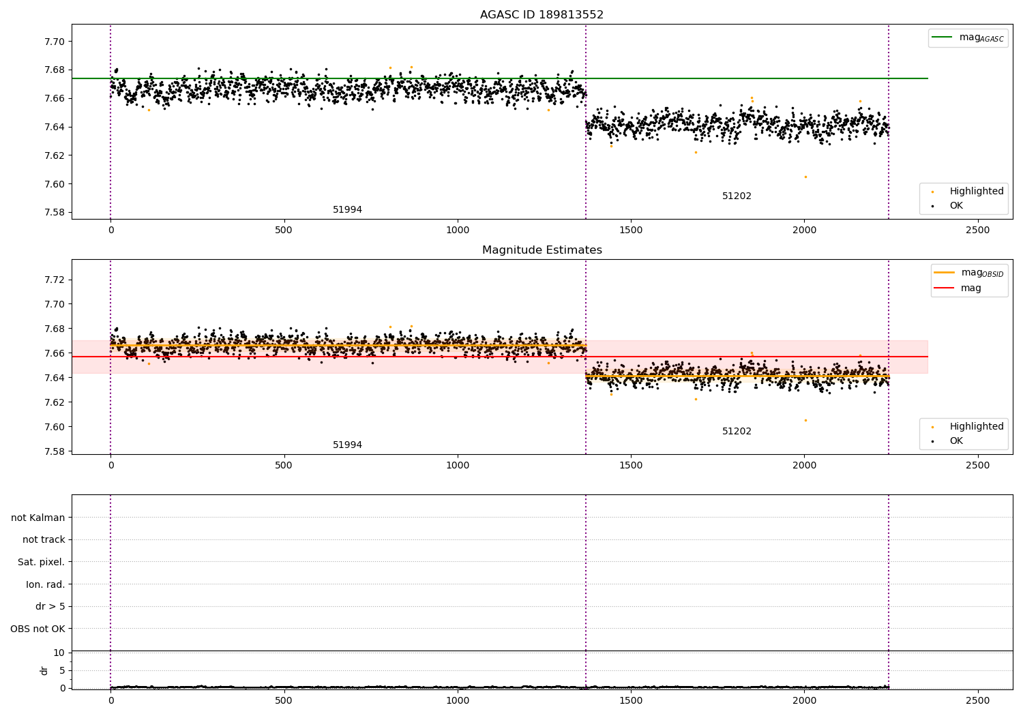Click the 7.72 tick in Magnitude Estimates plot

(x=54, y=280)
